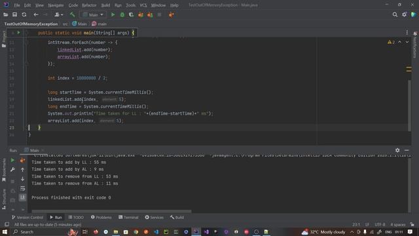
Task: Open the Window menu
Action: (x=158, y=5)
